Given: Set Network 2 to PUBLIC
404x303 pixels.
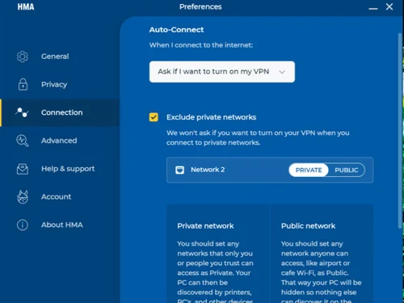Looking at the screenshot, I should point(347,170).
